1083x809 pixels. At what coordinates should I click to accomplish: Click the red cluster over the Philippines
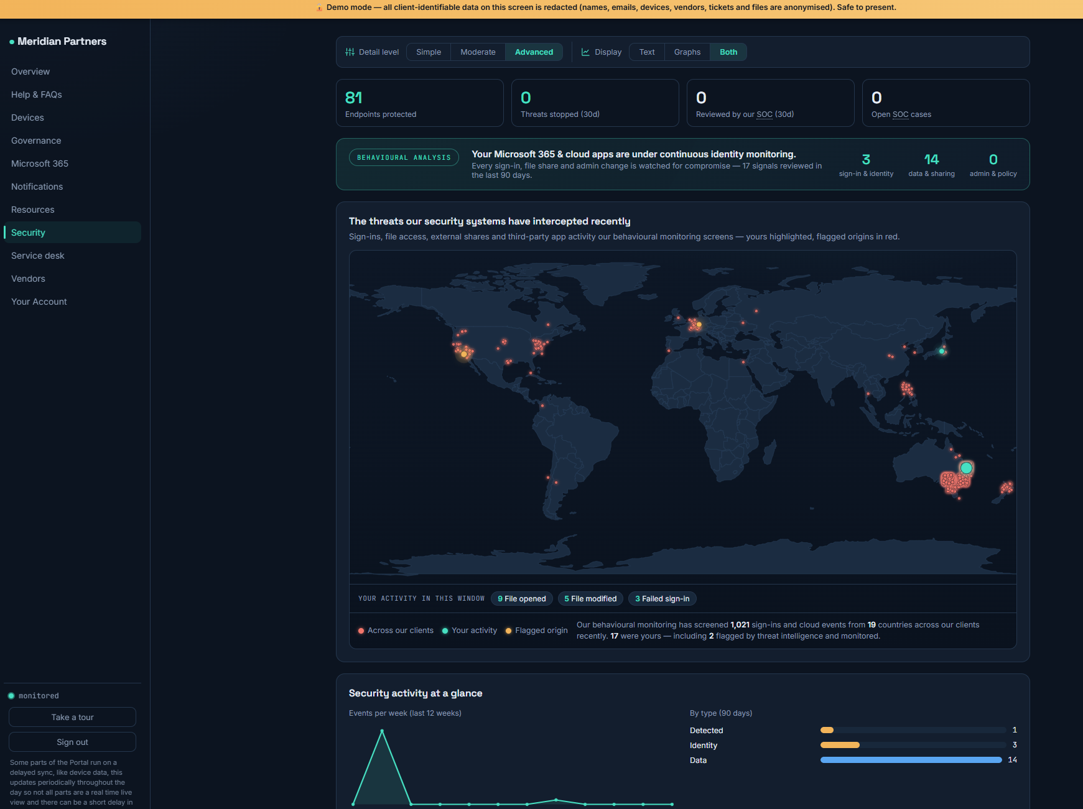[x=908, y=389]
